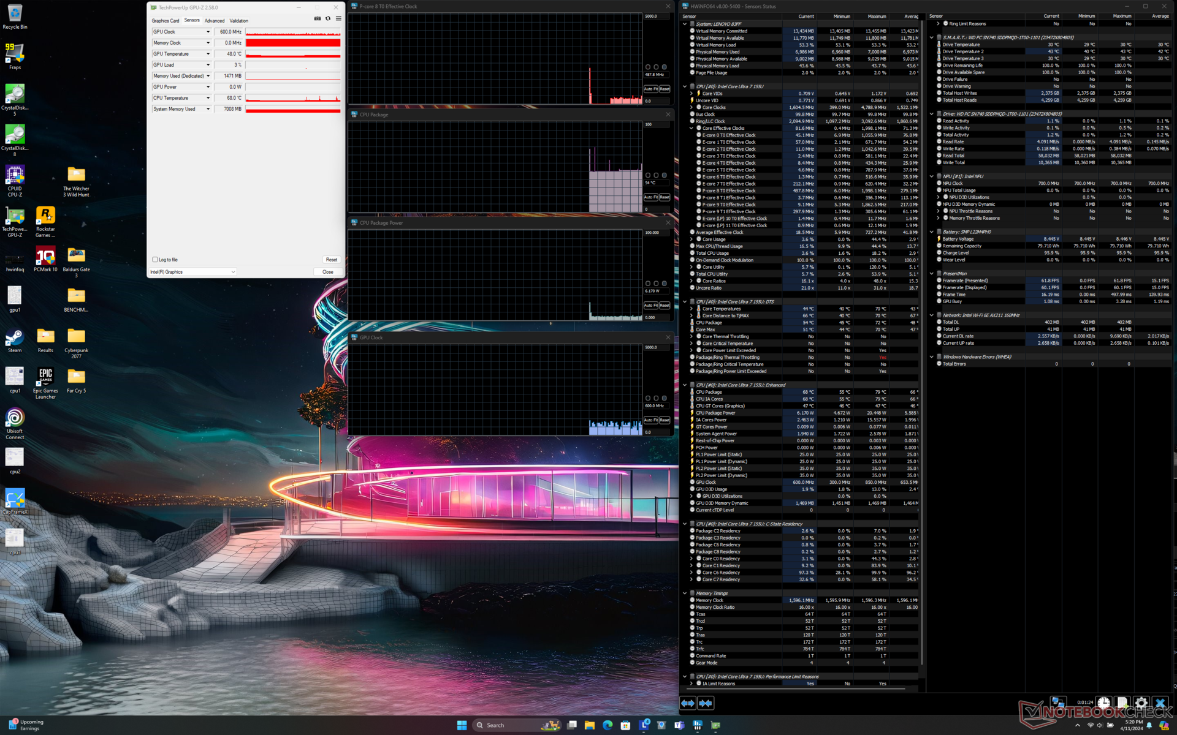Click HWiNFO collapse columns arrows icon
The image size is (1177, 735).
pyautogui.click(x=706, y=703)
